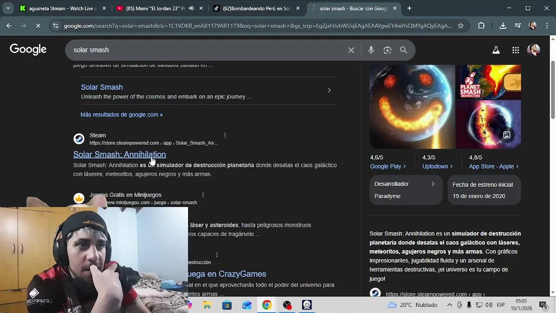Image resolution: width=556 pixels, height=313 pixels.
Task: Open Outlook from the taskbar
Action: click(247, 305)
